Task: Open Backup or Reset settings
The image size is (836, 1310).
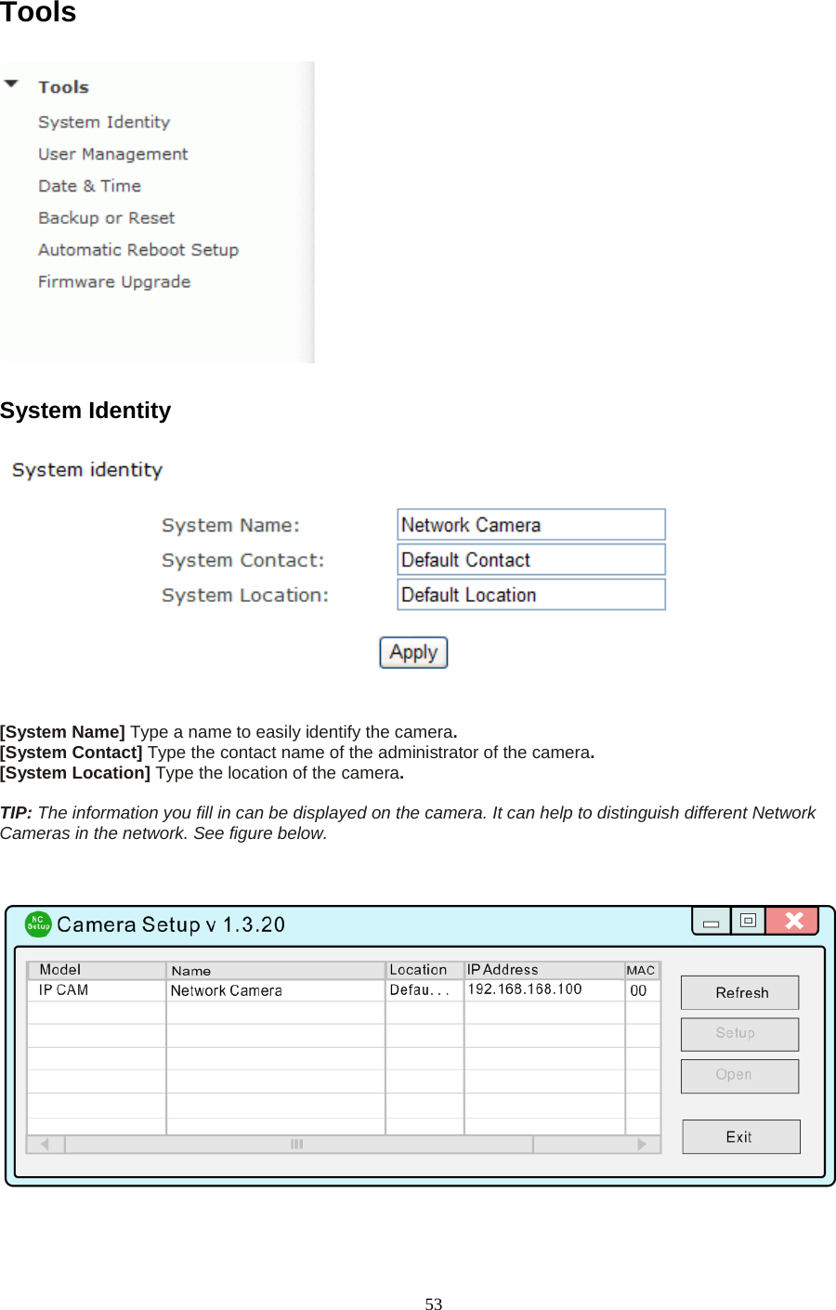Action: pos(107,217)
